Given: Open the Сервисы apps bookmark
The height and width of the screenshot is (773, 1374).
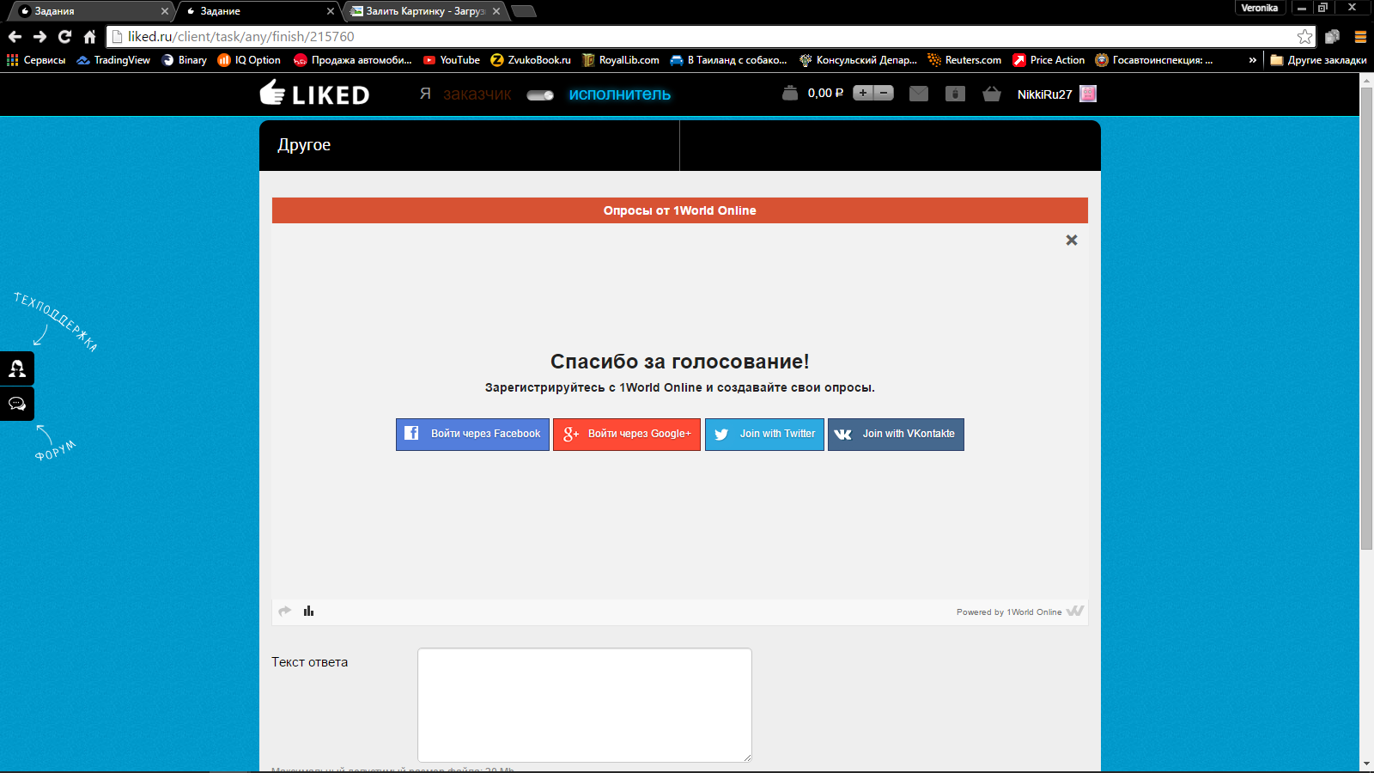Looking at the screenshot, I should click(x=36, y=60).
